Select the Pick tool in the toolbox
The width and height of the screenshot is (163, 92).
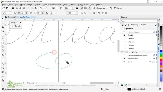click(x=3, y=19)
